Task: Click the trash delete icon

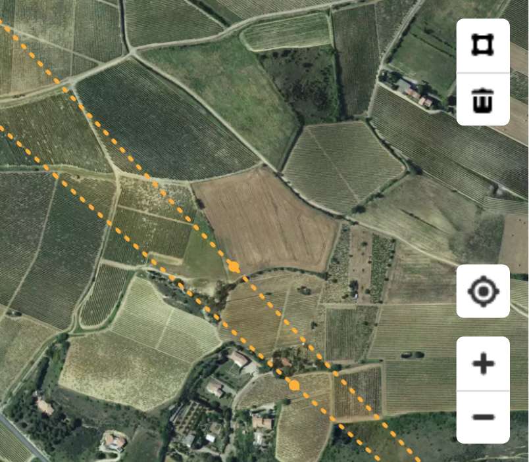Action: tap(483, 99)
